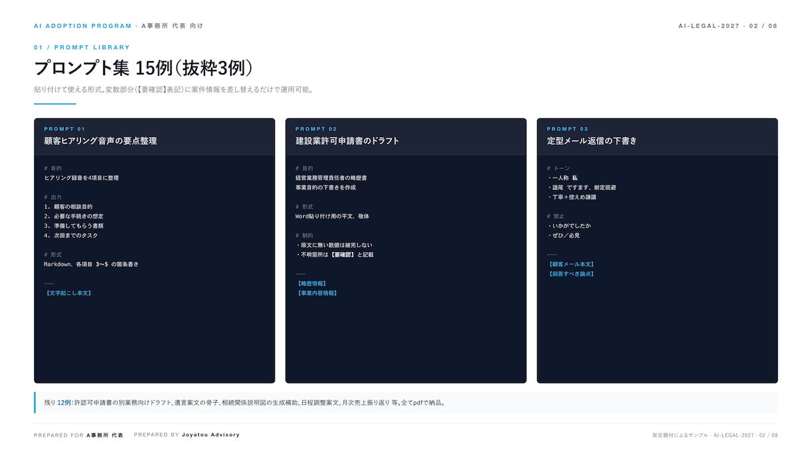Viewport: 812px width, 456px height.
Task: Click the "A事務所 代表 向け" header text
Action: [x=172, y=26]
